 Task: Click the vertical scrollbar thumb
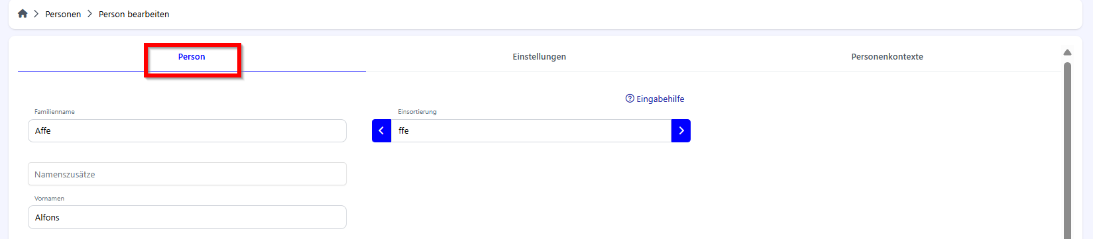[x=1067, y=150]
